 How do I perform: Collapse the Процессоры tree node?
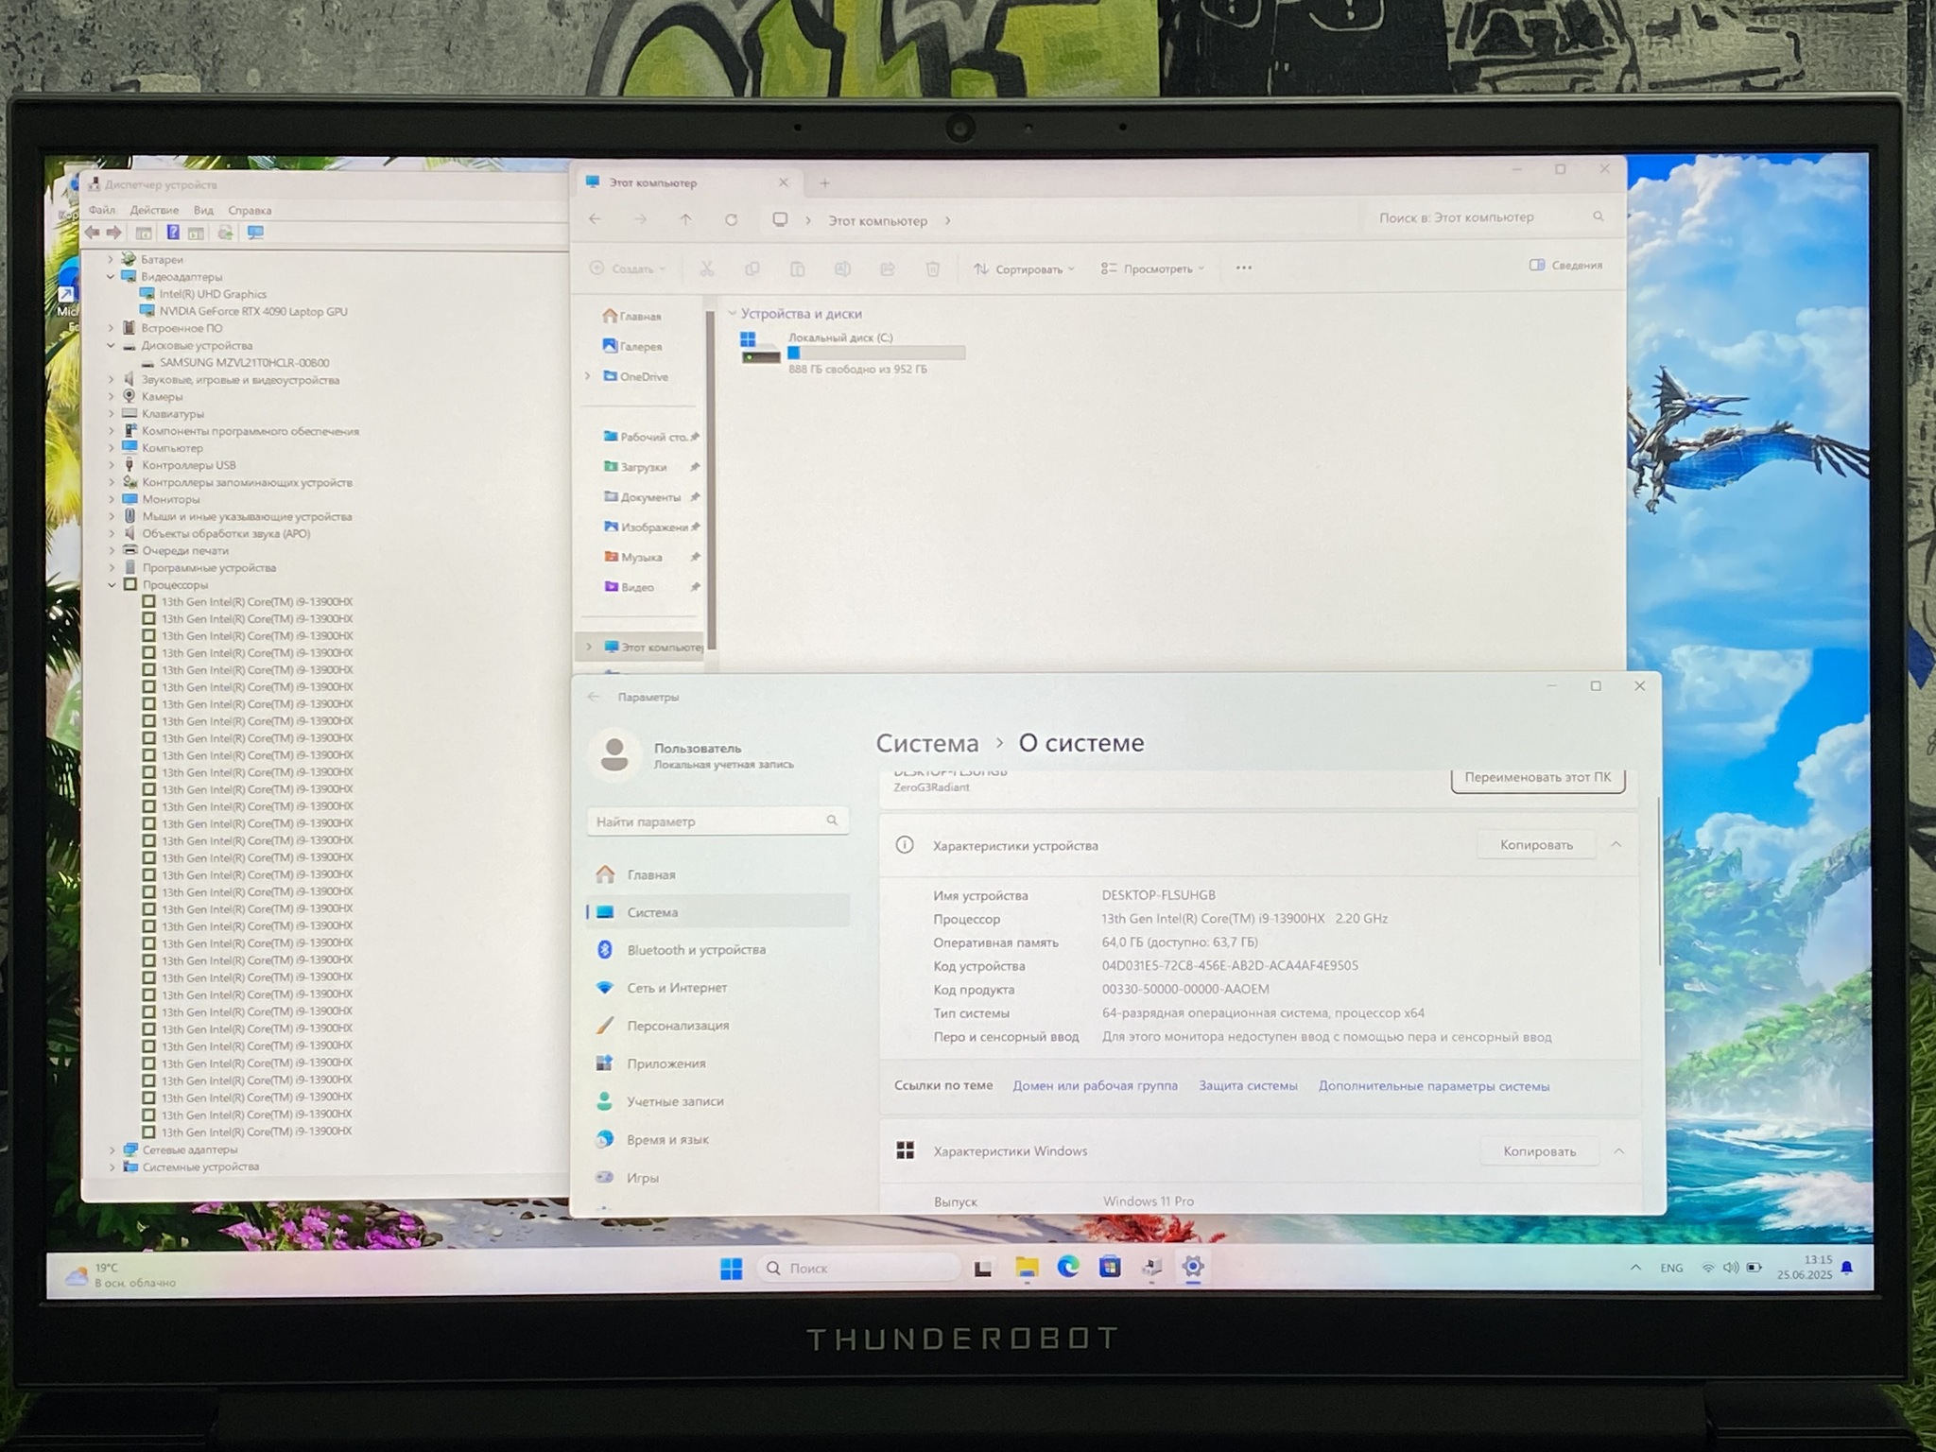(112, 585)
